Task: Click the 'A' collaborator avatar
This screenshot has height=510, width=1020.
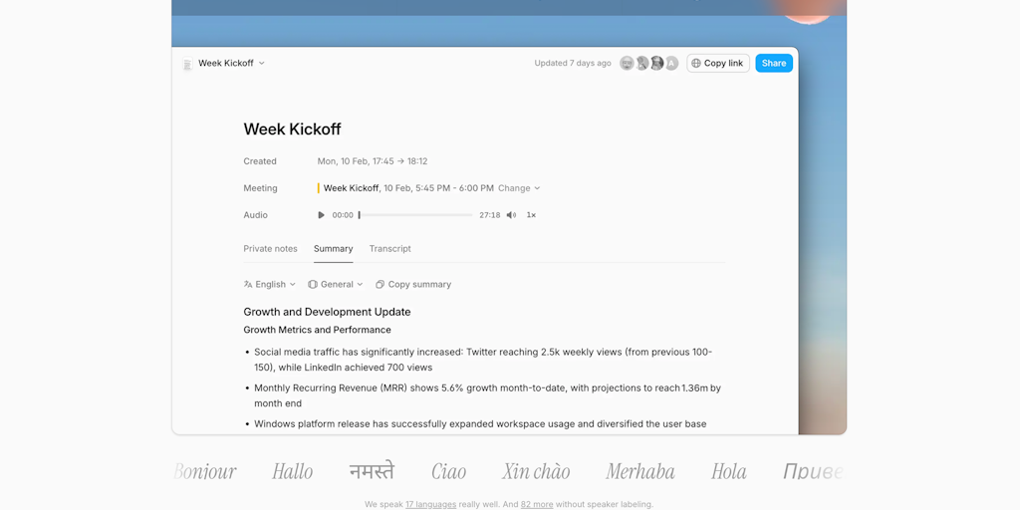Action: click(x=671, y=63)
